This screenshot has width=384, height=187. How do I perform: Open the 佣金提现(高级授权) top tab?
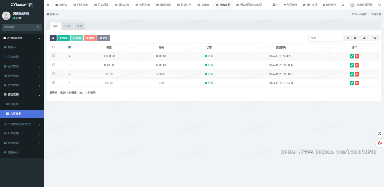(x=250, y=5)
